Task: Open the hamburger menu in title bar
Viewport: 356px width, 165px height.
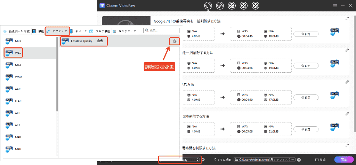Action: tap(335, 6)
